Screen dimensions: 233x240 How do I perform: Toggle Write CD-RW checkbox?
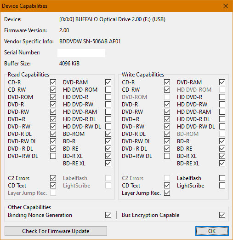coord(167,90)
